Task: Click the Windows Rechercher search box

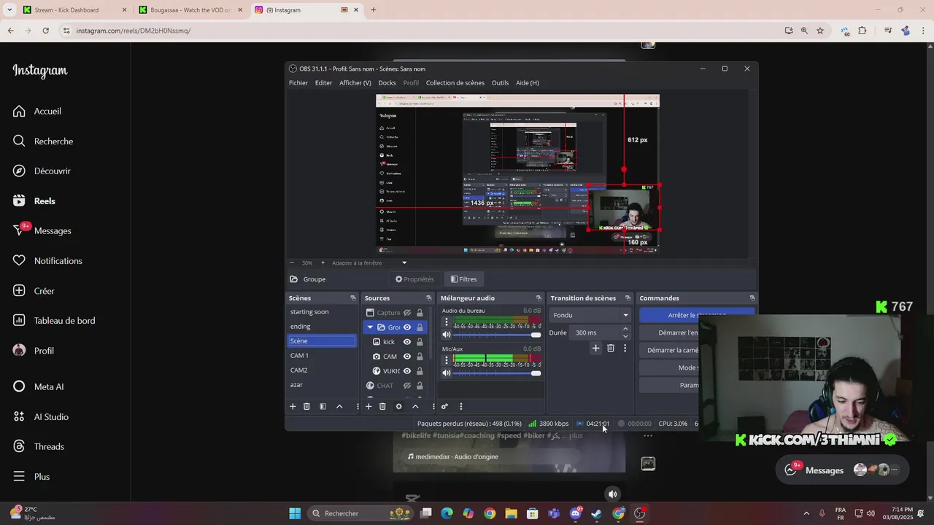Action: coord(360,513)
